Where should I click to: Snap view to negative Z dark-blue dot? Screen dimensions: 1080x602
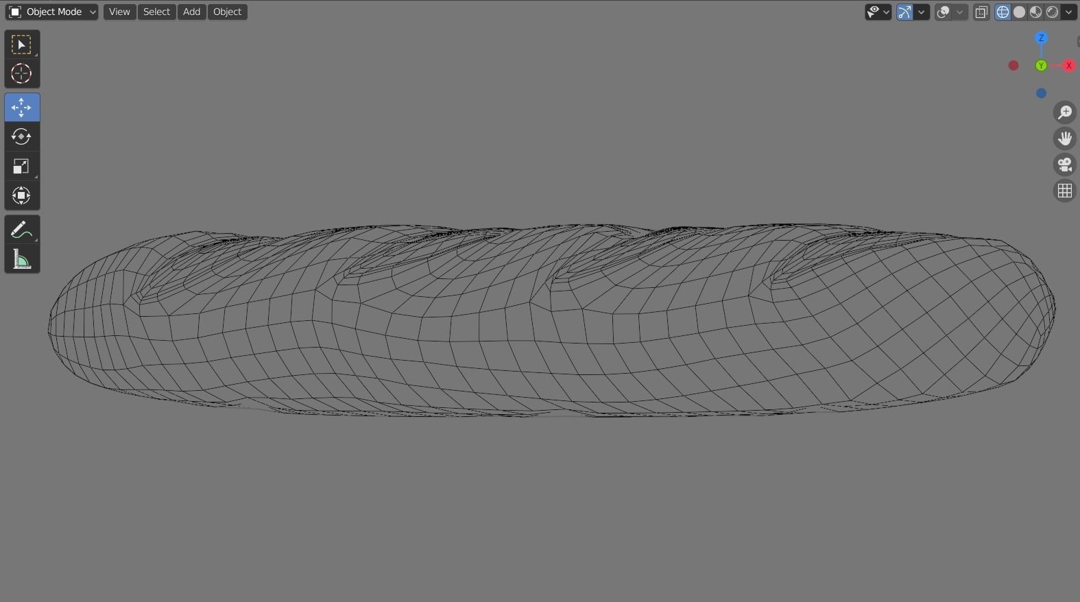tap(1041, 93)
